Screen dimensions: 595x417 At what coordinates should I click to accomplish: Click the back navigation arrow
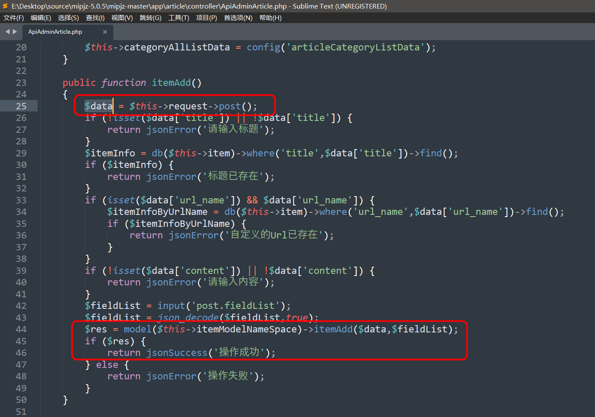pyautogui.click(x=7, y=32)
